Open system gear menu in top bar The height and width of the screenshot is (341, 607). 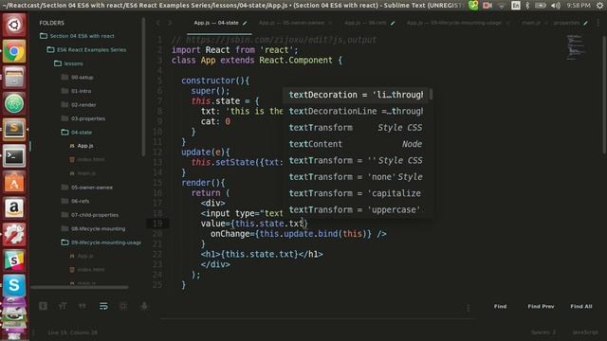click(600, 6)
